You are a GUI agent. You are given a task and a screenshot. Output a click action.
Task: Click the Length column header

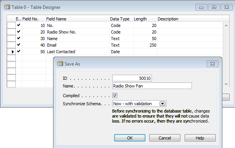145,19
